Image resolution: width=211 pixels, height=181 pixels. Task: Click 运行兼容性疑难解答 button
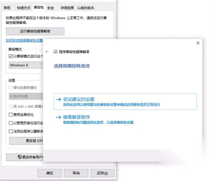coord(35,31)
